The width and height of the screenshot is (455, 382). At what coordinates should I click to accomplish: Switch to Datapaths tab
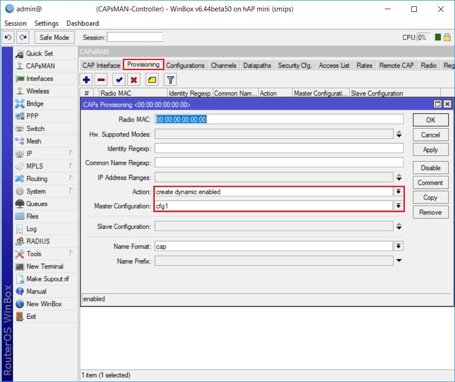257,65
